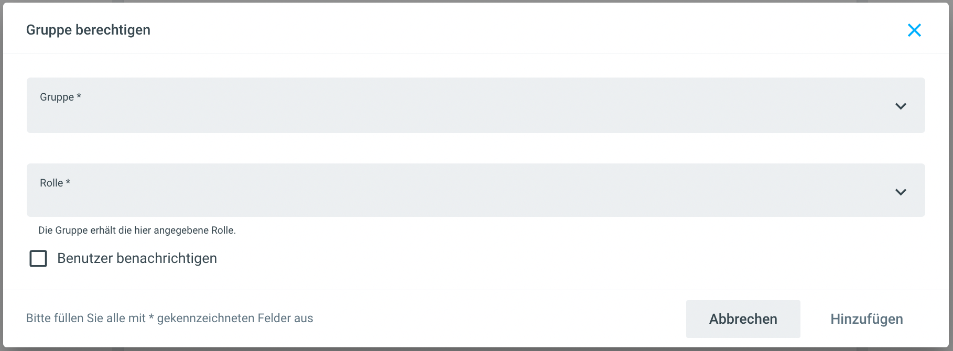Screen dimensions: 953x351
Task: Click the required fields hint in footer
Action: pos(169,319)
